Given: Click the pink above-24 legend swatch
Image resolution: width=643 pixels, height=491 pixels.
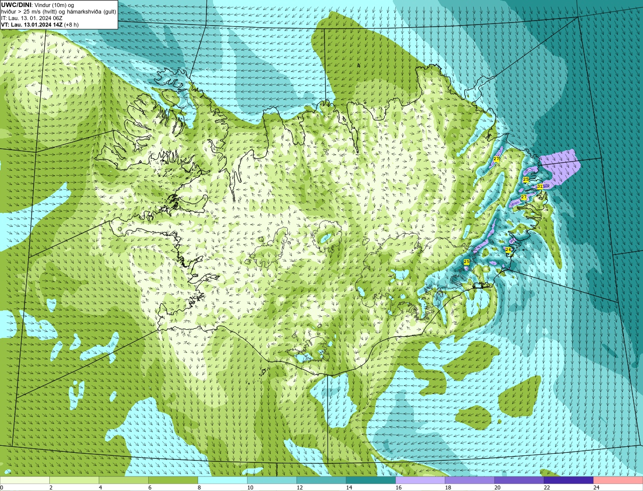Looking at the screenshot, I should tap(618, 480).
